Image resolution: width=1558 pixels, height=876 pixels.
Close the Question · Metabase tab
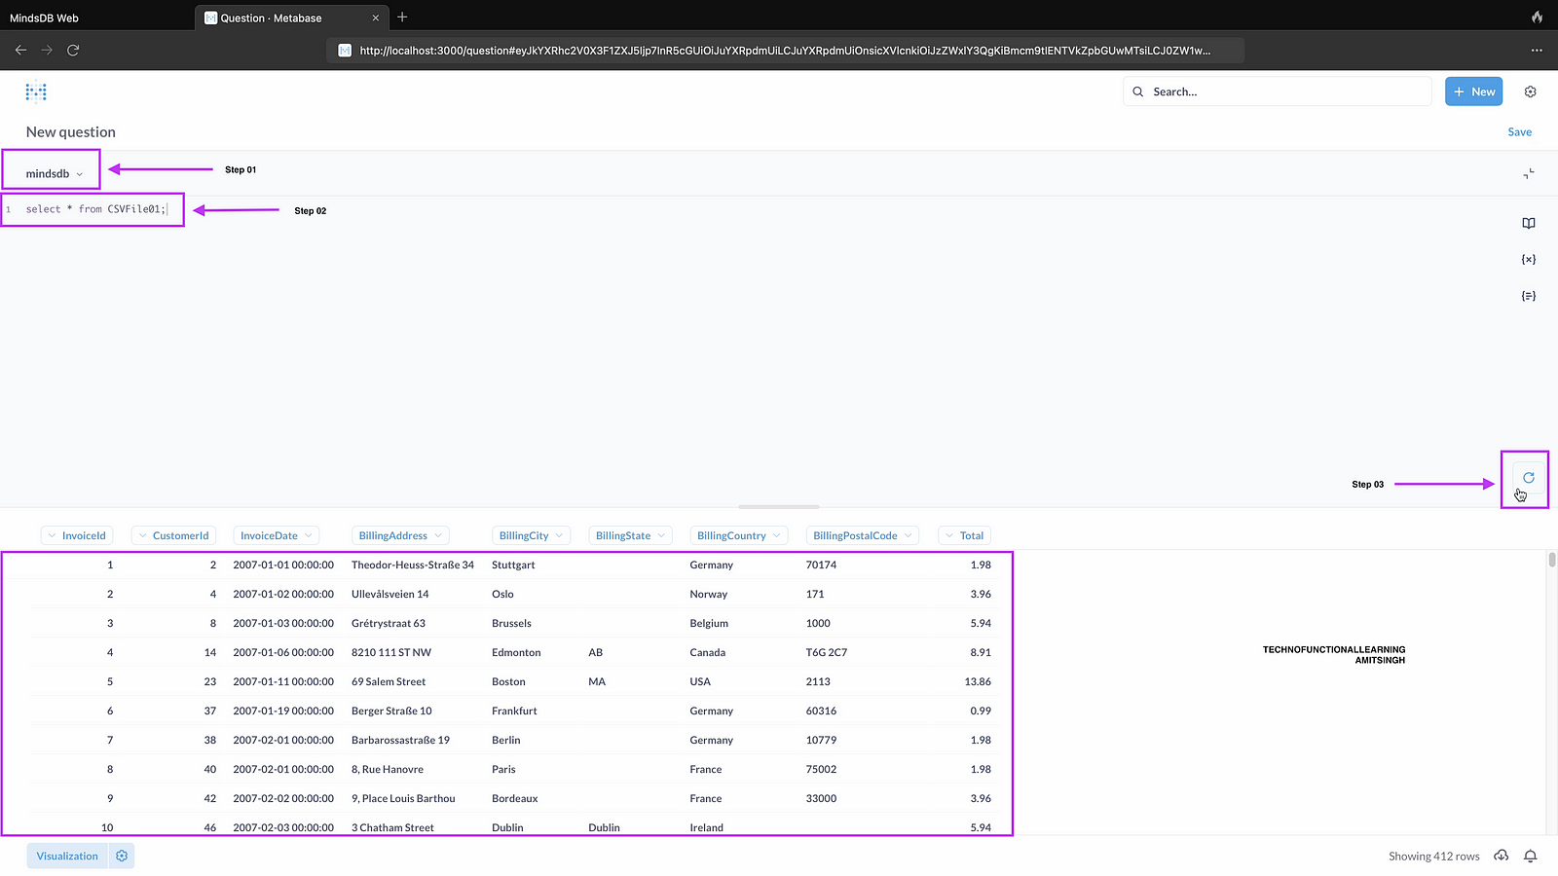[376, 18]
